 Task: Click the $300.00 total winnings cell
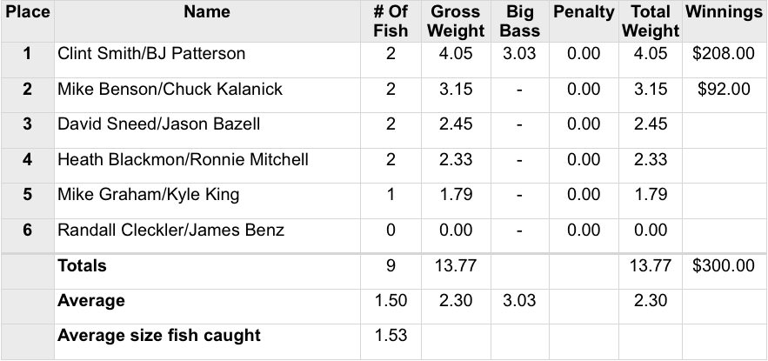click(724, 266)
